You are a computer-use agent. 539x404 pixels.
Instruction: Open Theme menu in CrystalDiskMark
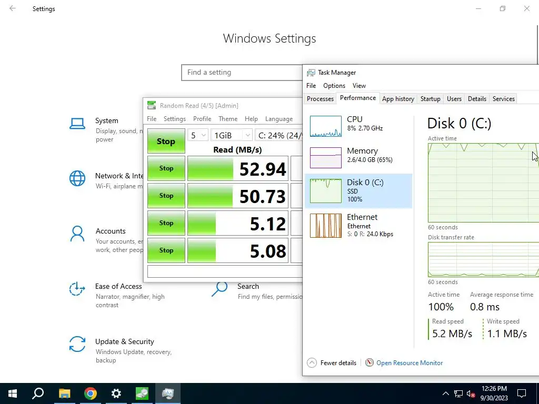[228, 118]
